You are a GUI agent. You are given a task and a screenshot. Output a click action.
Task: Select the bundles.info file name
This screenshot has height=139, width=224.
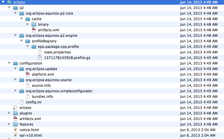point(42,97)
